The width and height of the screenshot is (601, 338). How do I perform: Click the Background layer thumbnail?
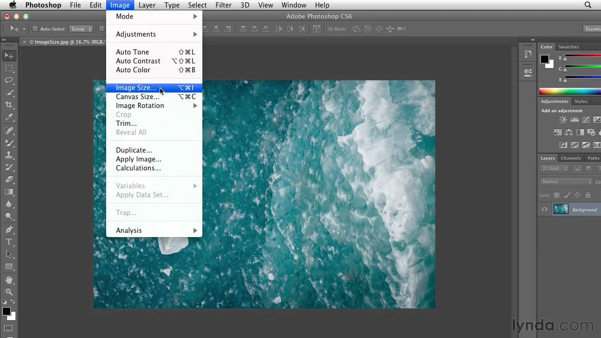[x=561, y=209]
